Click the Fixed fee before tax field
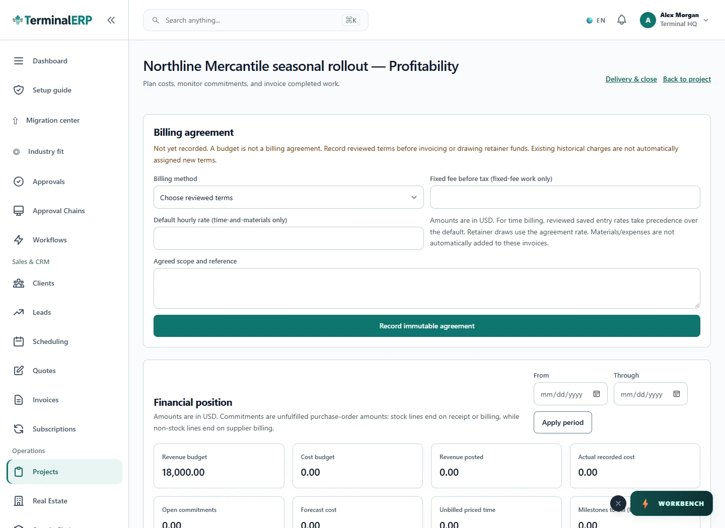 (x=565, y=197)
